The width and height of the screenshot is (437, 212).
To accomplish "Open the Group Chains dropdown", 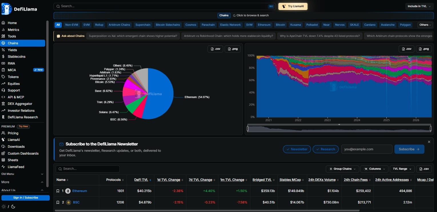I will (x=342, y=169).
